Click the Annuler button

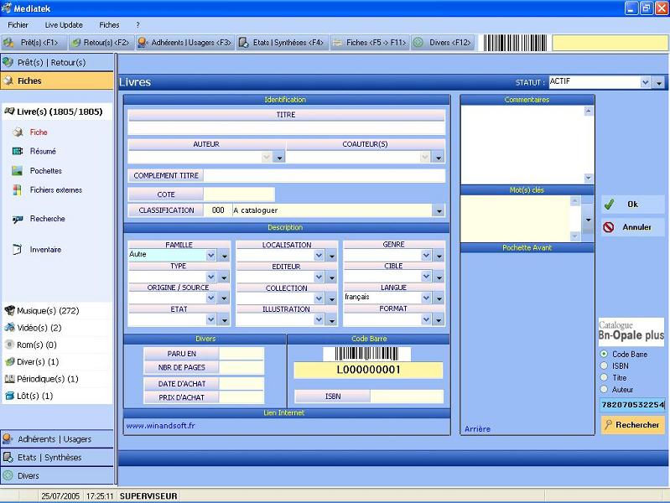[632, 227]
